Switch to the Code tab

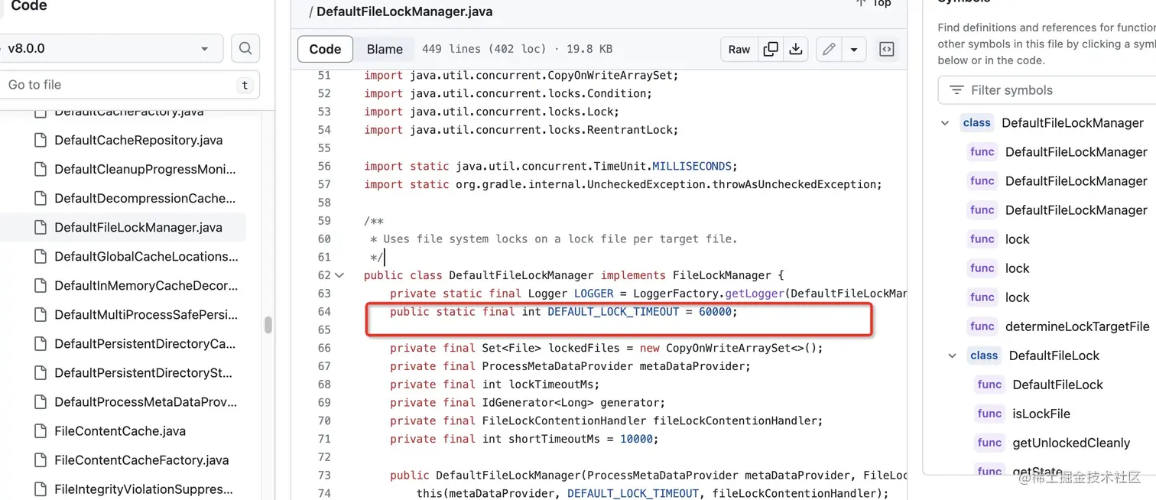[325, 49]
